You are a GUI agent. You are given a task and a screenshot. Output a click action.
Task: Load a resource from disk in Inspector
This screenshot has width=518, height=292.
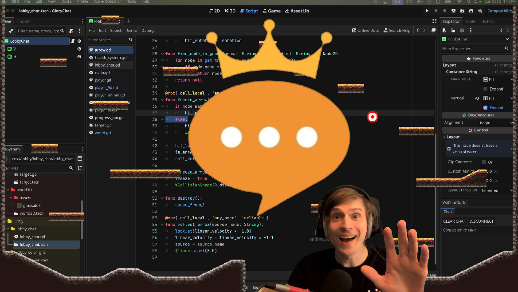pyautogui.click(x=453, y=31)
